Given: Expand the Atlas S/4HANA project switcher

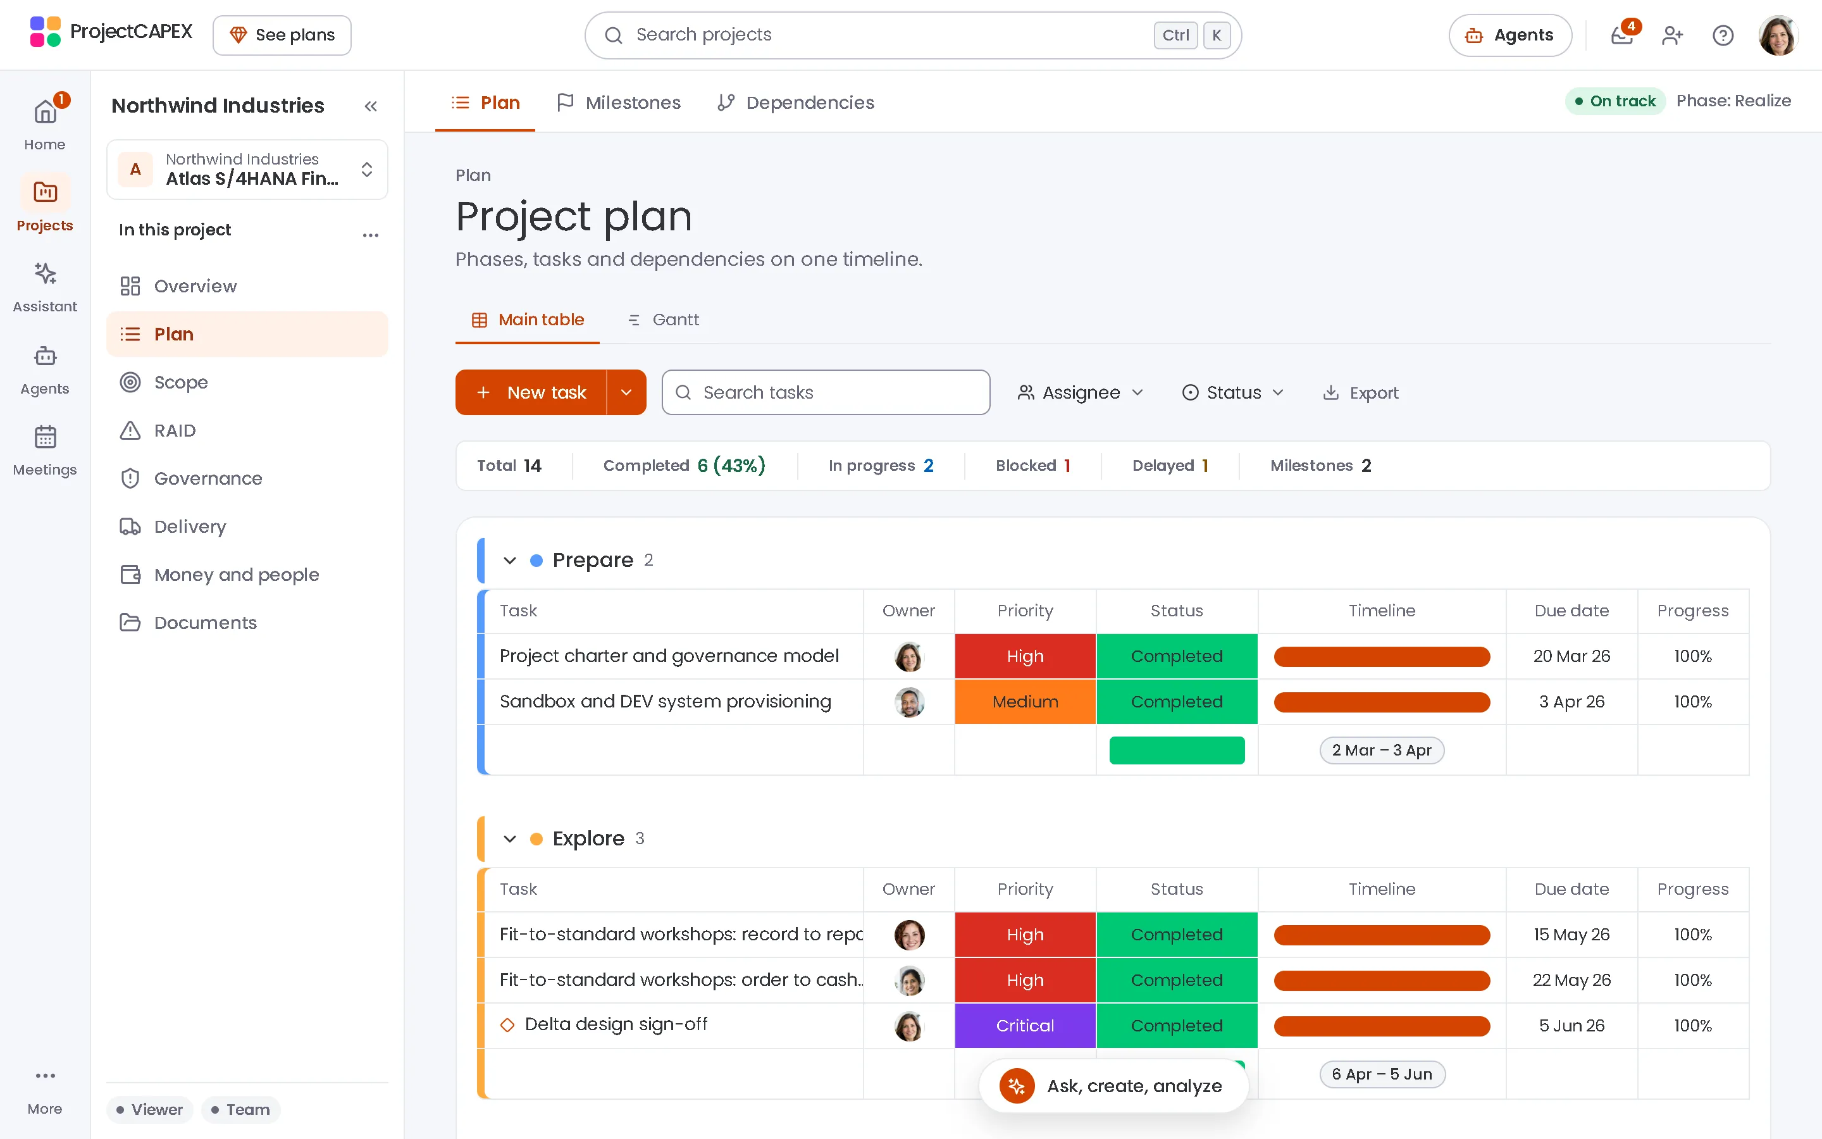Looking at the screenshot, I should point(247,170).
